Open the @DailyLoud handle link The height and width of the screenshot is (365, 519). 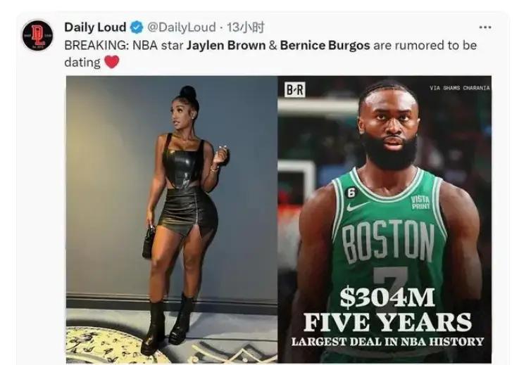click(181, 27)
